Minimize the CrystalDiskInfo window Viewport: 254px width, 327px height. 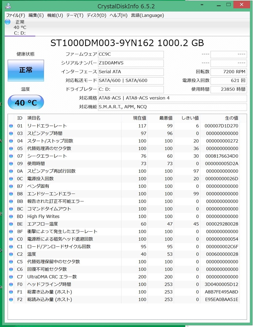pos(219,5)
